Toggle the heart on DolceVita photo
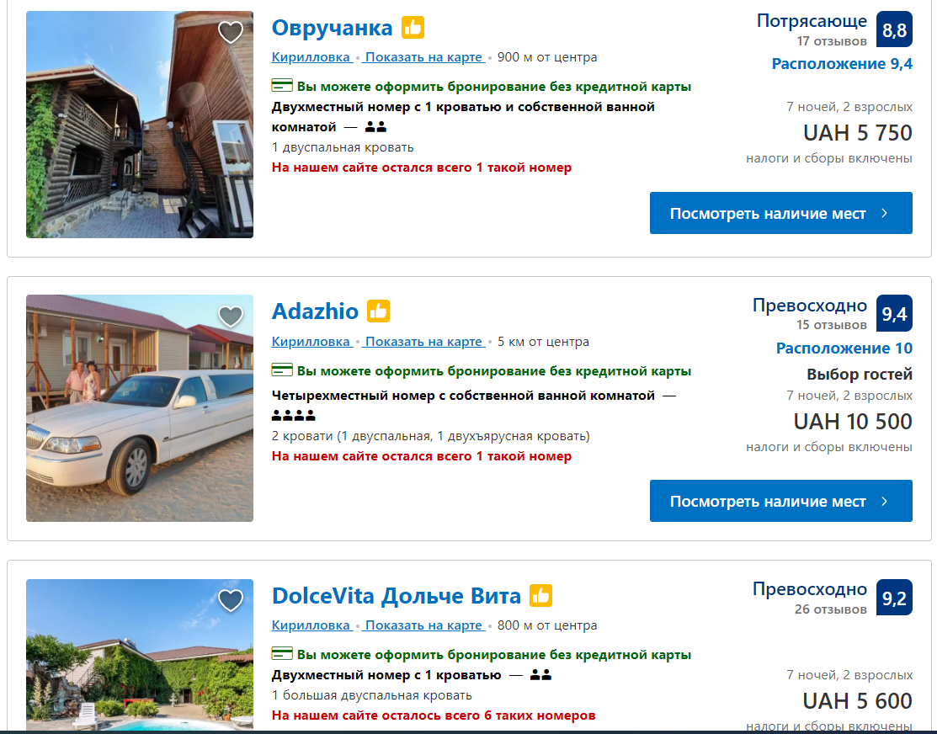This screenshot has height=734, width=937. pyautogui.click(x=230, y=601)
